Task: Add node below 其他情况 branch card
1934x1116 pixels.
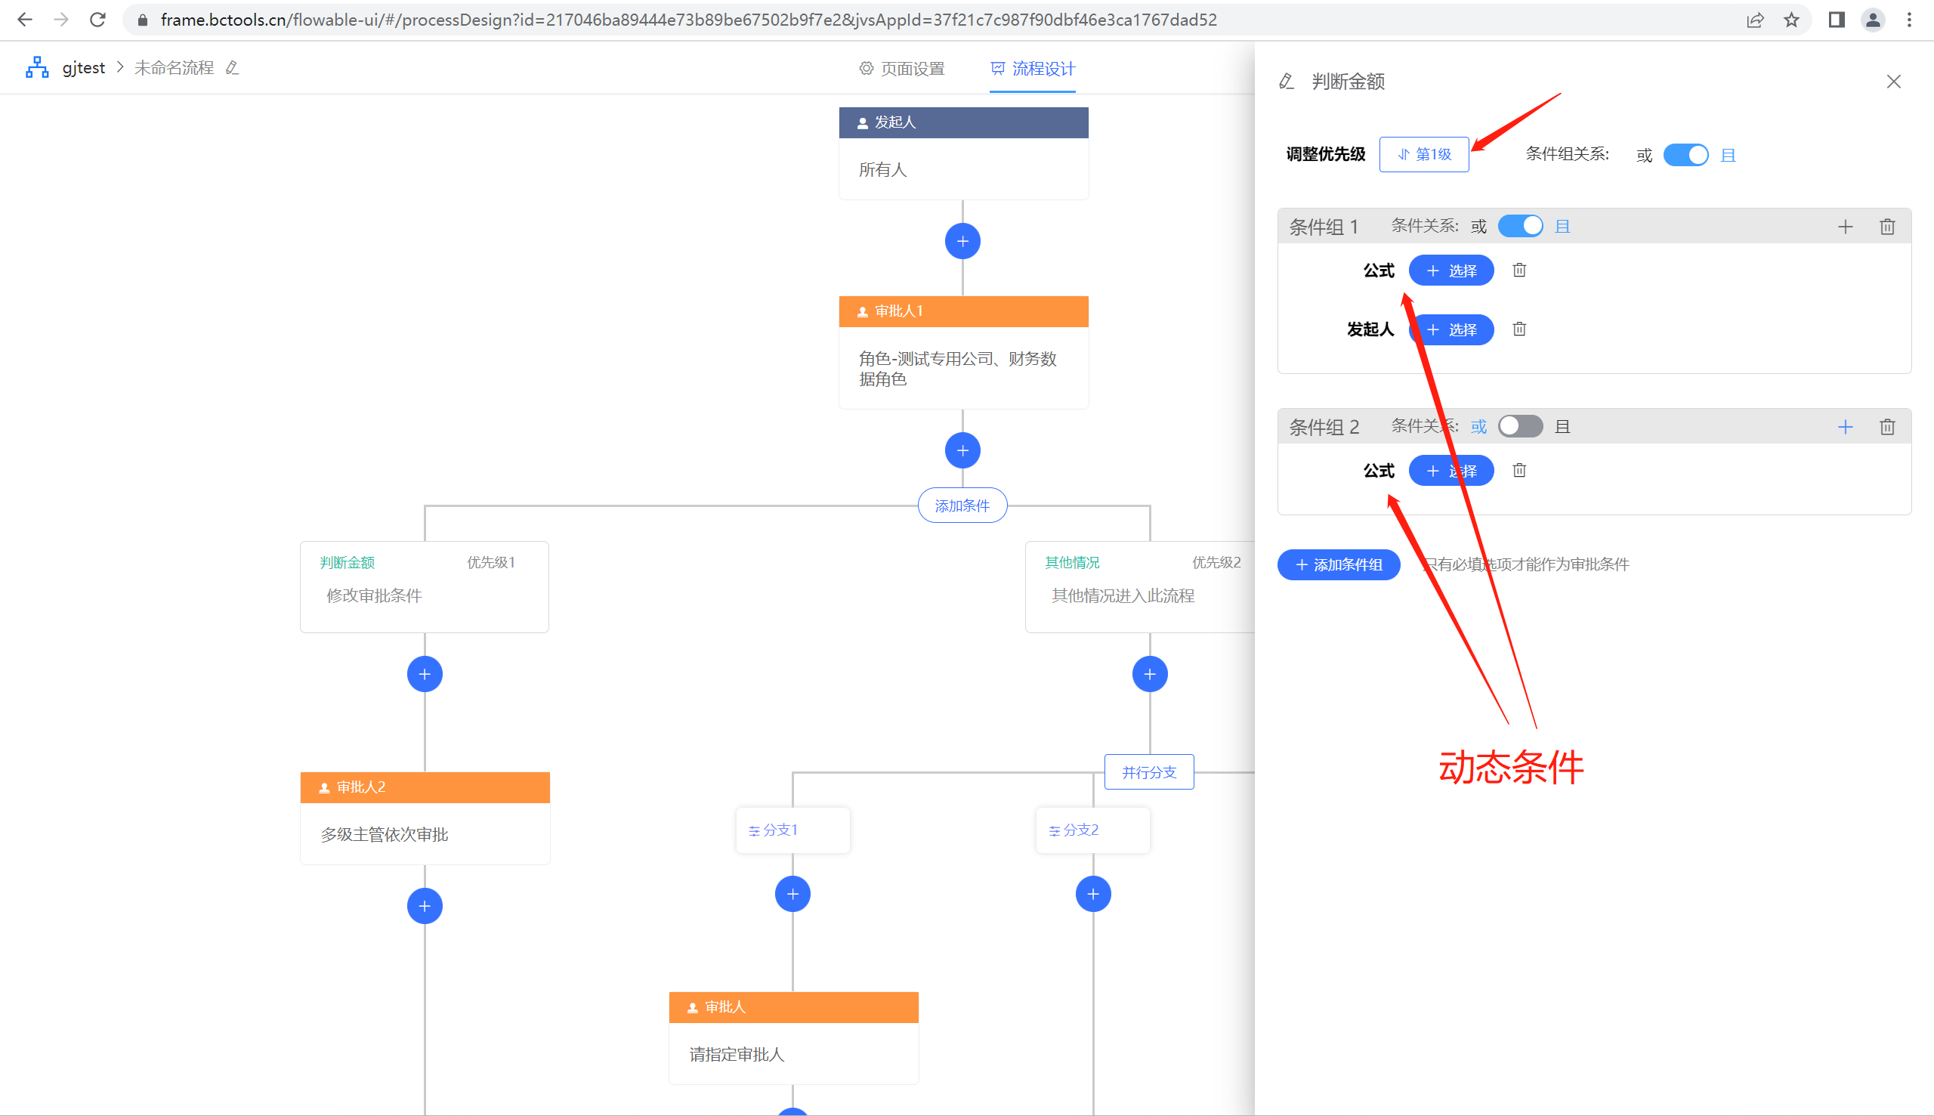Action: [x=1149, y=675]
